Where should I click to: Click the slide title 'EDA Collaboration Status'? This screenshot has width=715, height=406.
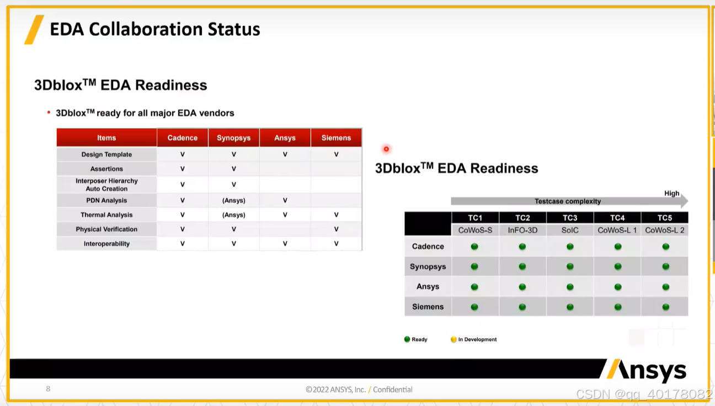click(x=155, y=29)
